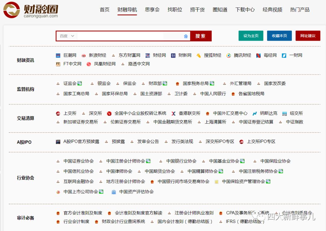Click the 纳斯达克 logo icon
The width and height of the screenshot is (326, 231).
click(x=254, y=113)
